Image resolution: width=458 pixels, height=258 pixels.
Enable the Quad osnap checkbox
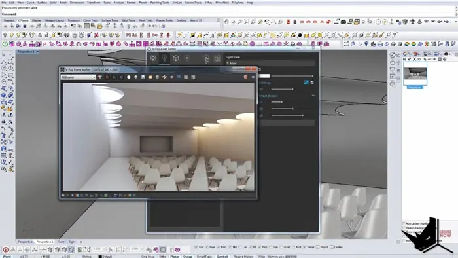pyautogui.click(x=281, y=247)
